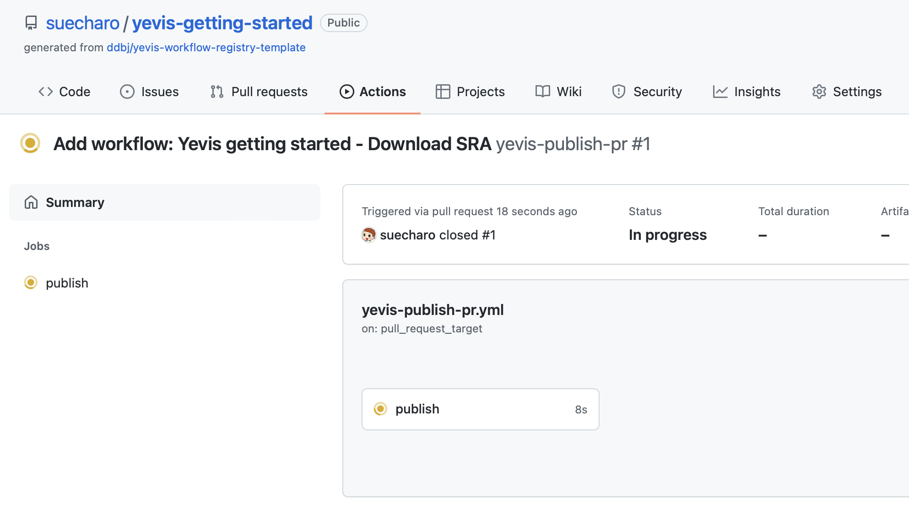Switch to the Pull requests tab

click(259, 92)
